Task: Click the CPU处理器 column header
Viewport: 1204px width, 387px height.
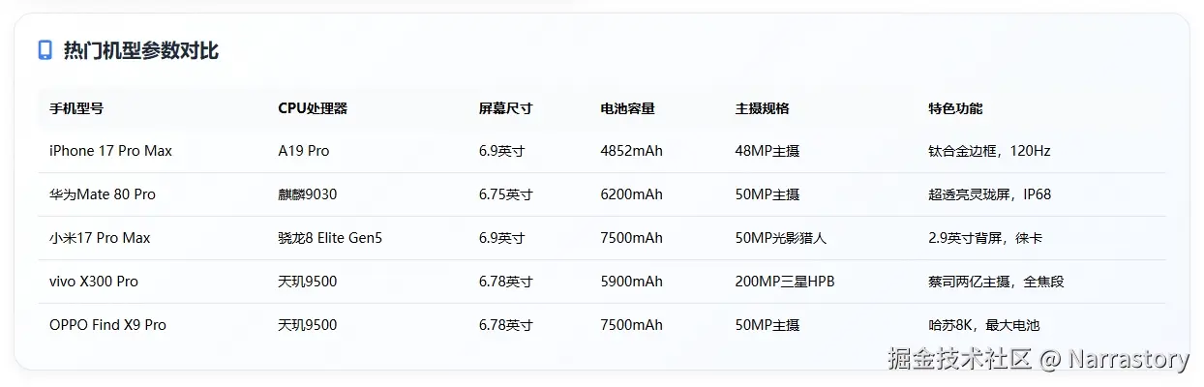Action: click(312, 108)
